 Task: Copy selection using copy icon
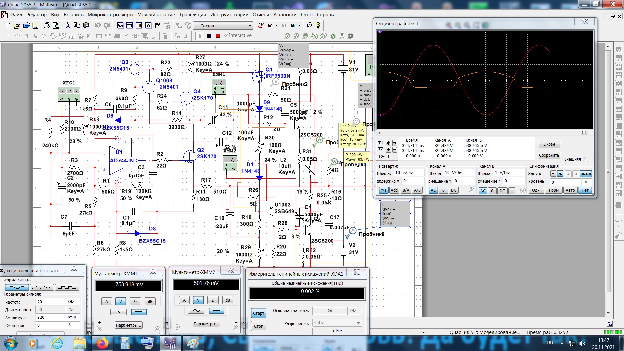point(77,25)
